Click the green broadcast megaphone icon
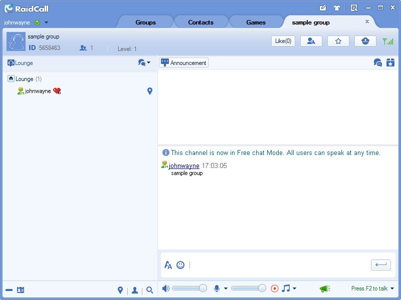This screenshot has height=300, width=401. point(325,288)
